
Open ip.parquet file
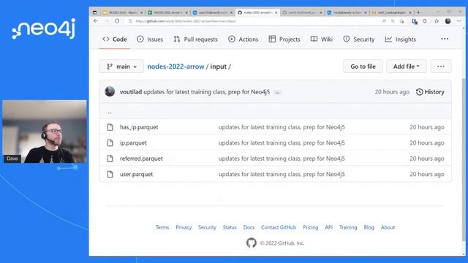pyautogui.click(x=133, y=143)
